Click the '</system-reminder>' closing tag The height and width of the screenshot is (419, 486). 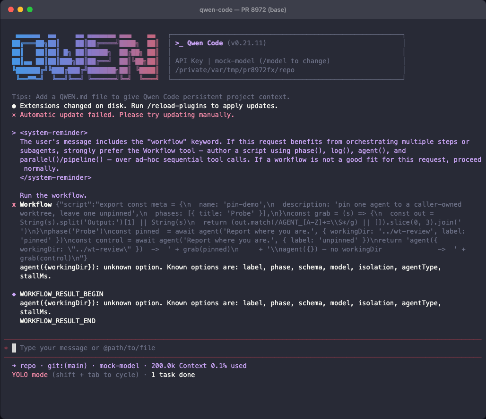click(x=56, y=177)
